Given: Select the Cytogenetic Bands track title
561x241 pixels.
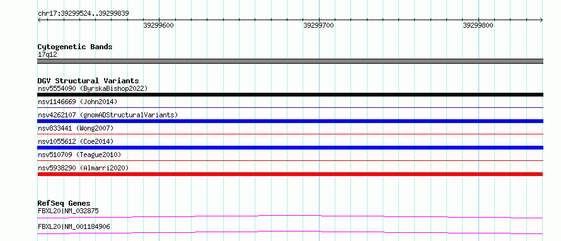Looking at the screenshot, I should 75,47.
